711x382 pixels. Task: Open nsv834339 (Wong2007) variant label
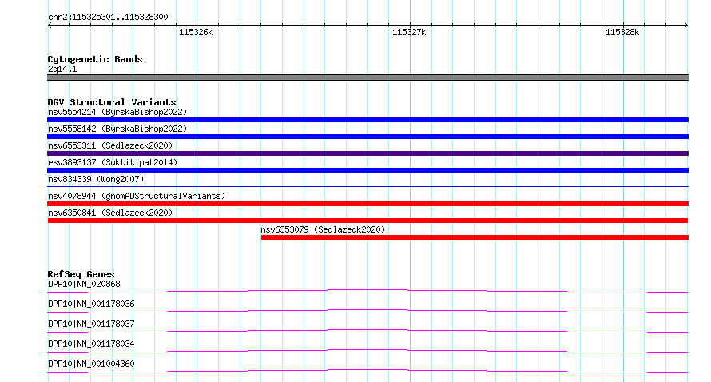96,179
